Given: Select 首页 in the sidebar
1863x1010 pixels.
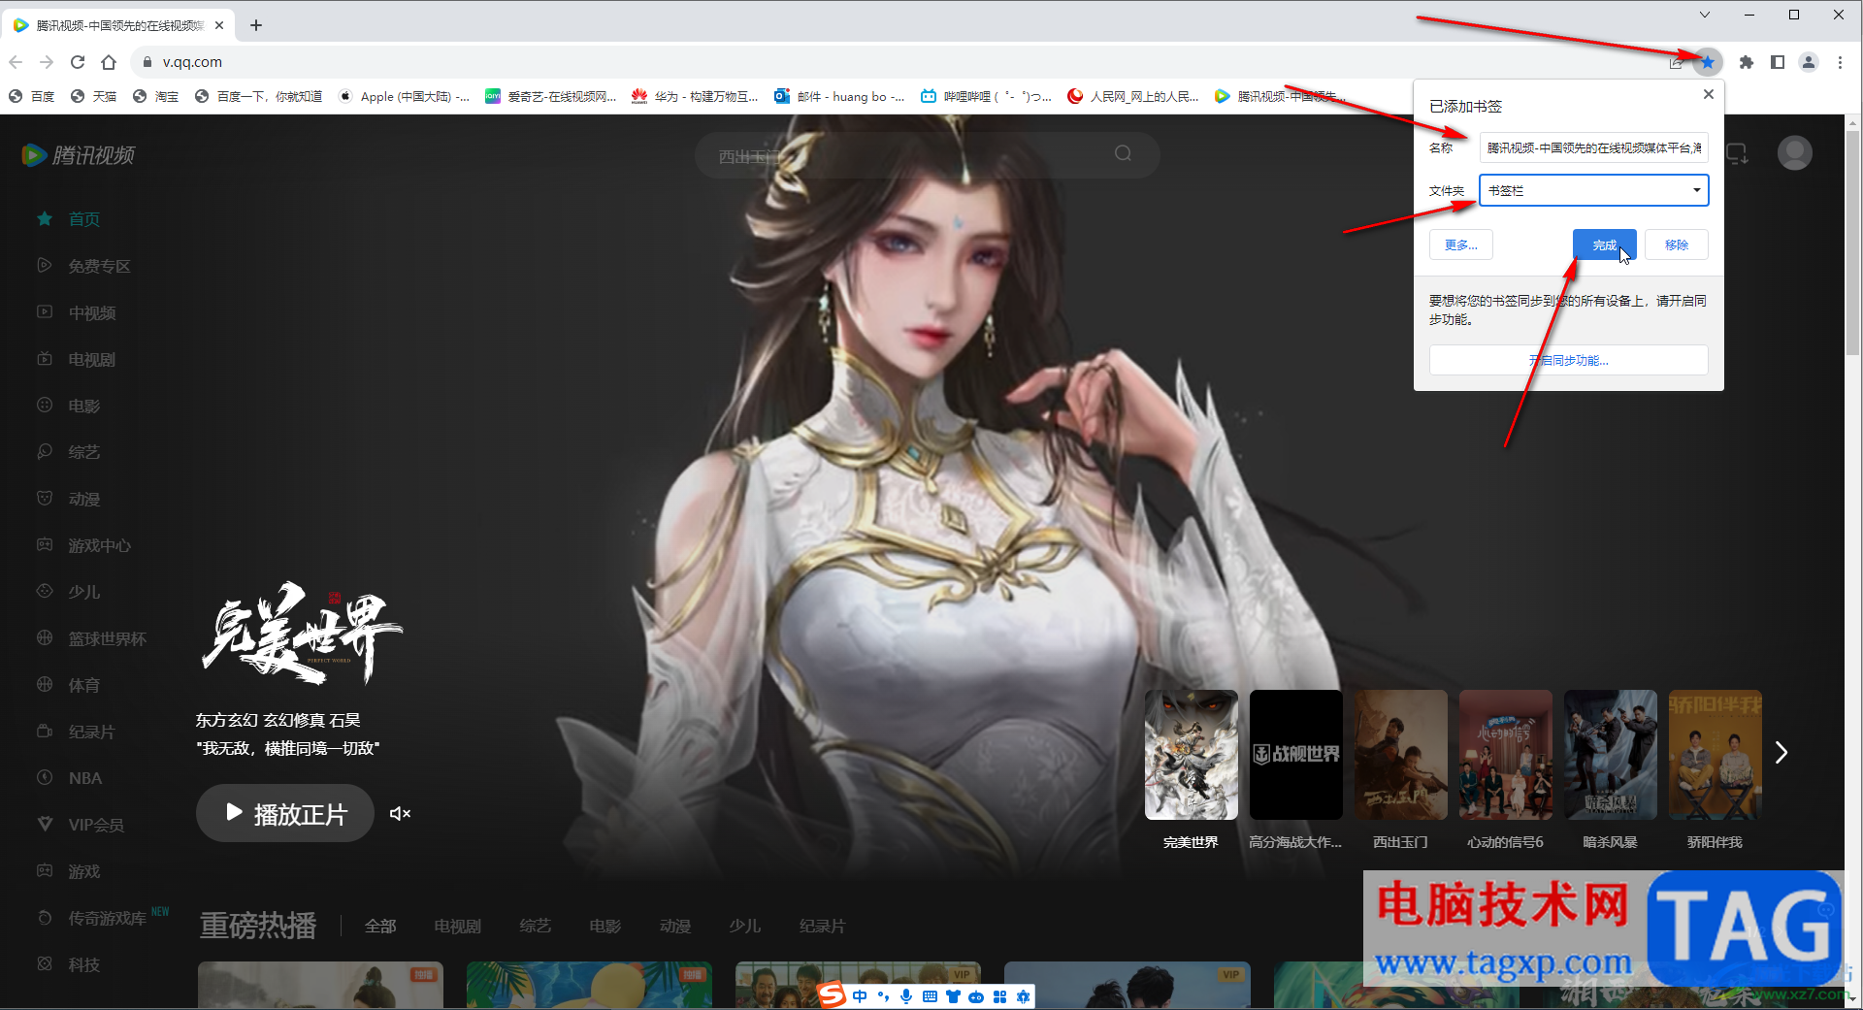Looking at the screenshot, I should pos(69,219).
